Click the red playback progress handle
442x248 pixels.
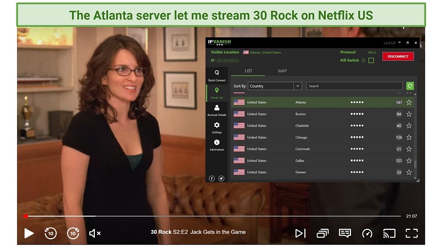(26, 216)
